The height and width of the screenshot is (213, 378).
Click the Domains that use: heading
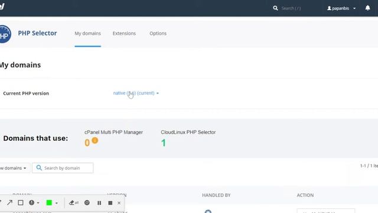pos(35,138)
